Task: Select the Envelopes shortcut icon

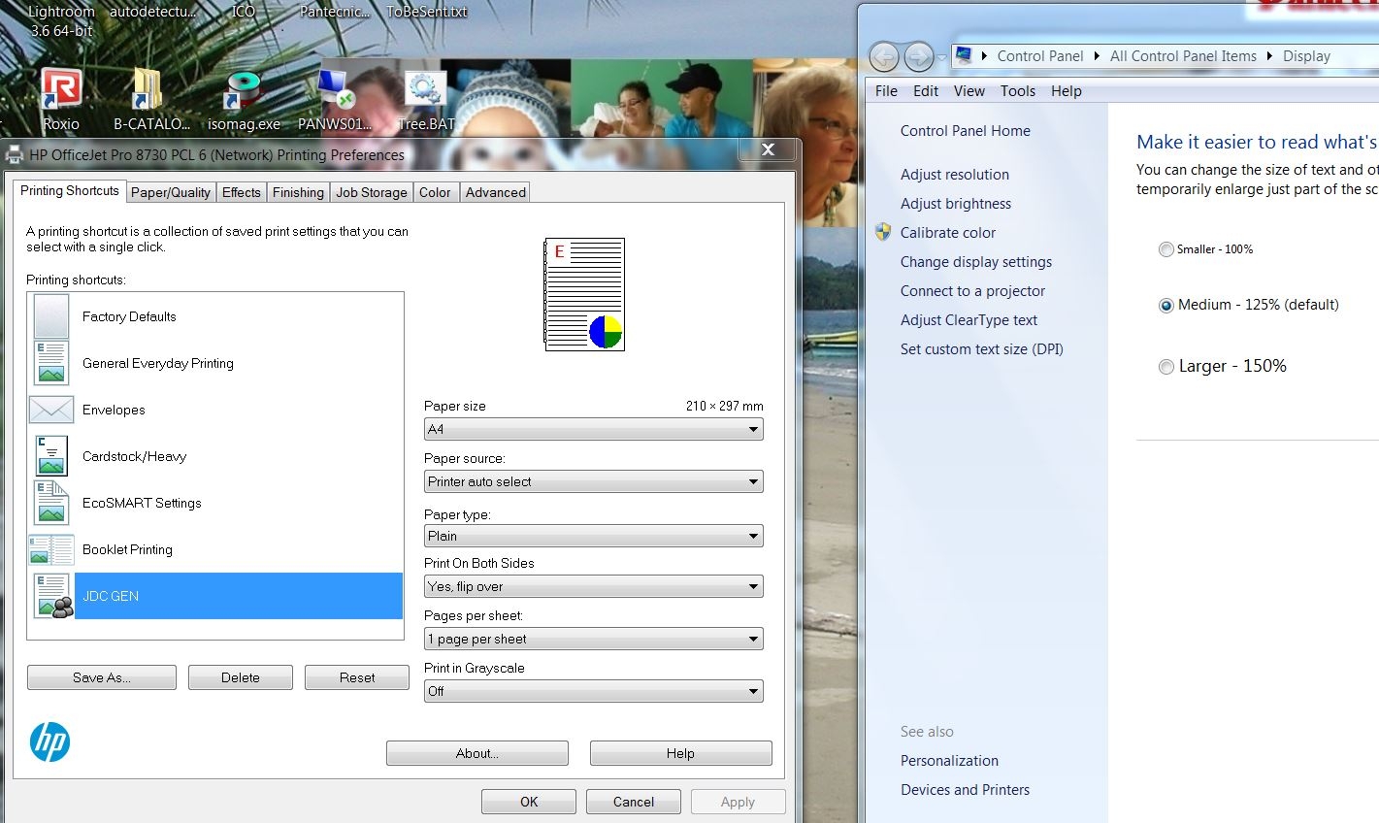Action: [51, 410]
